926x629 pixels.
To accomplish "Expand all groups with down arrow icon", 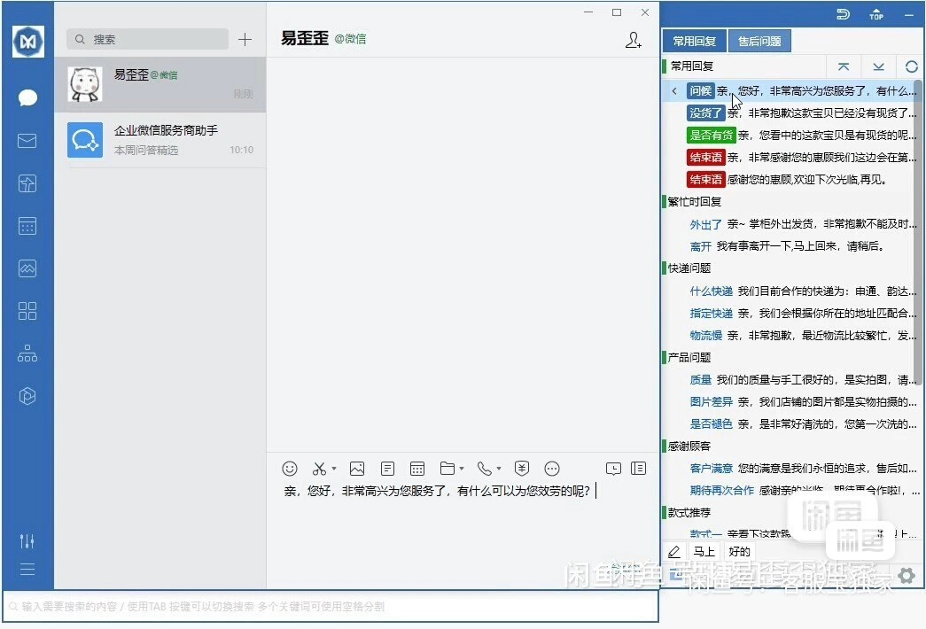I will coord(879,66).
